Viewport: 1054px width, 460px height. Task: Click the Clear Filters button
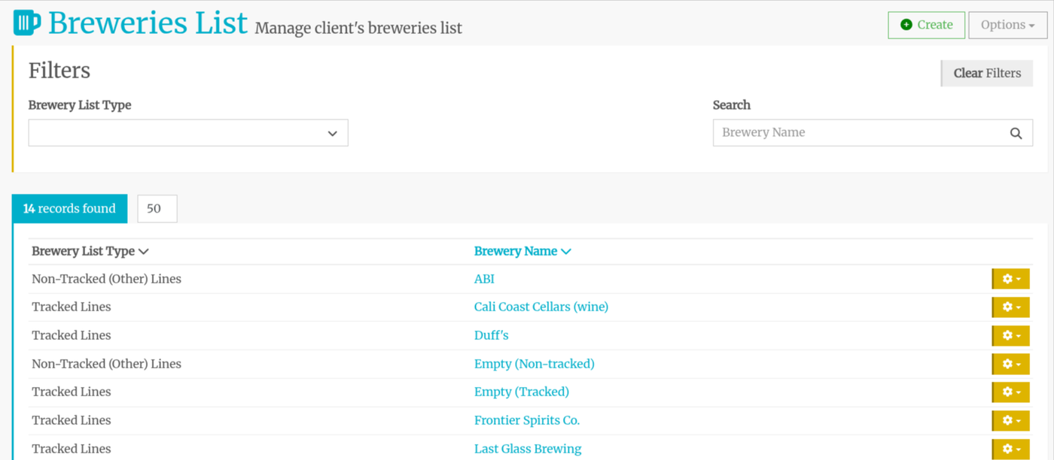(987, 73)
